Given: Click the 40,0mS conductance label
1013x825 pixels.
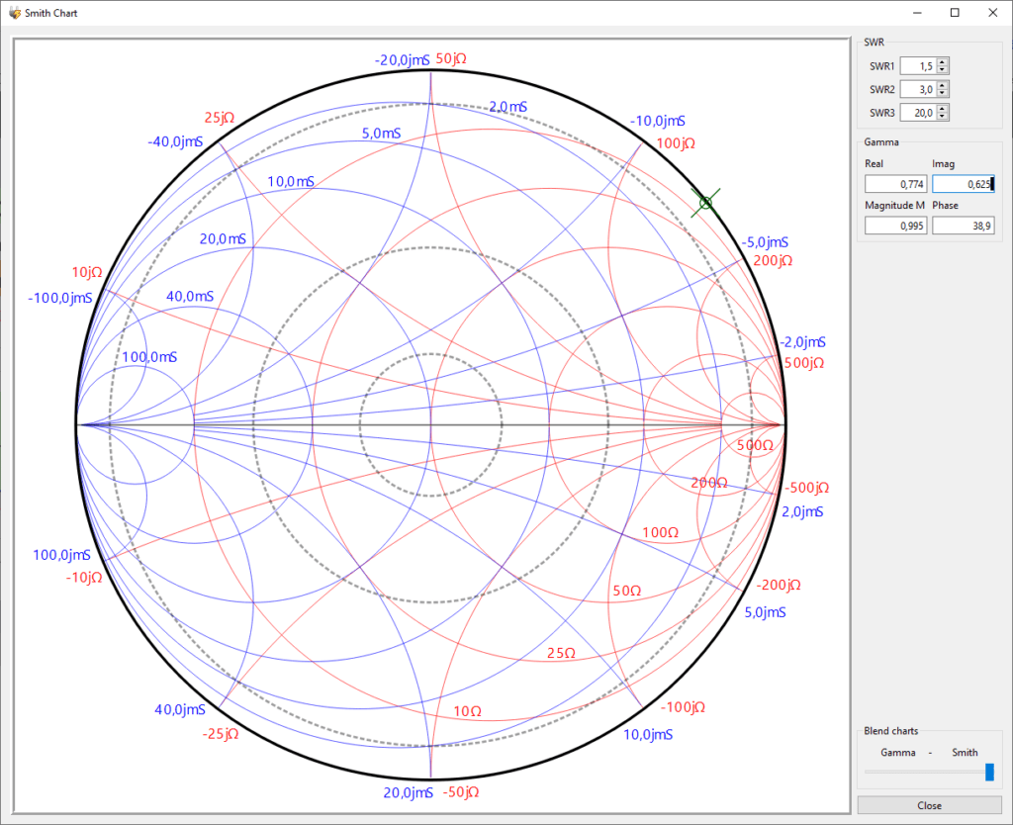Looking at the screenshot, I should pyautogui.click(x=190, y=297).
